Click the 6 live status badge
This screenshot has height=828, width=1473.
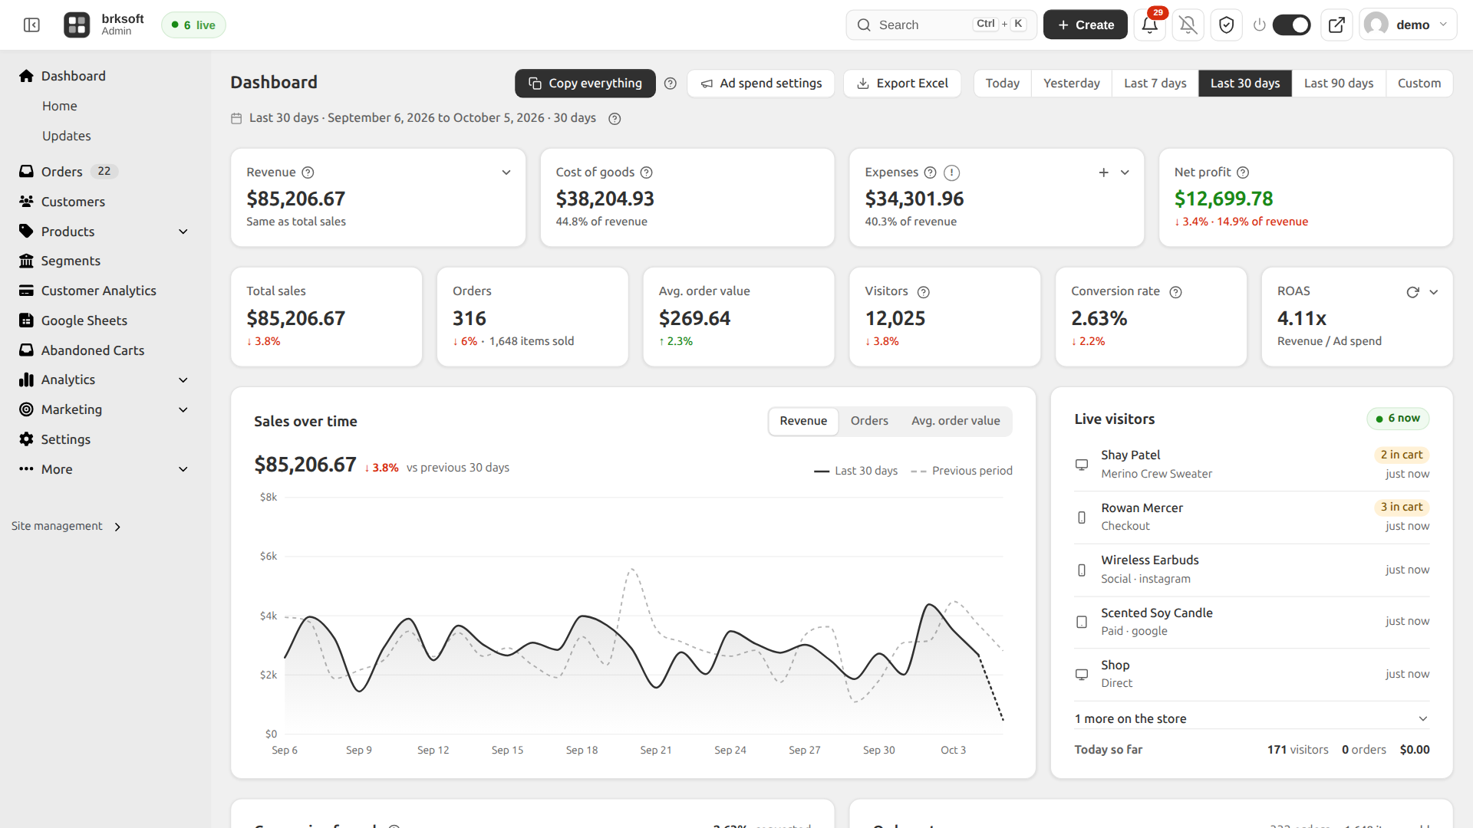pyautogui.click(x=193, y=25)
